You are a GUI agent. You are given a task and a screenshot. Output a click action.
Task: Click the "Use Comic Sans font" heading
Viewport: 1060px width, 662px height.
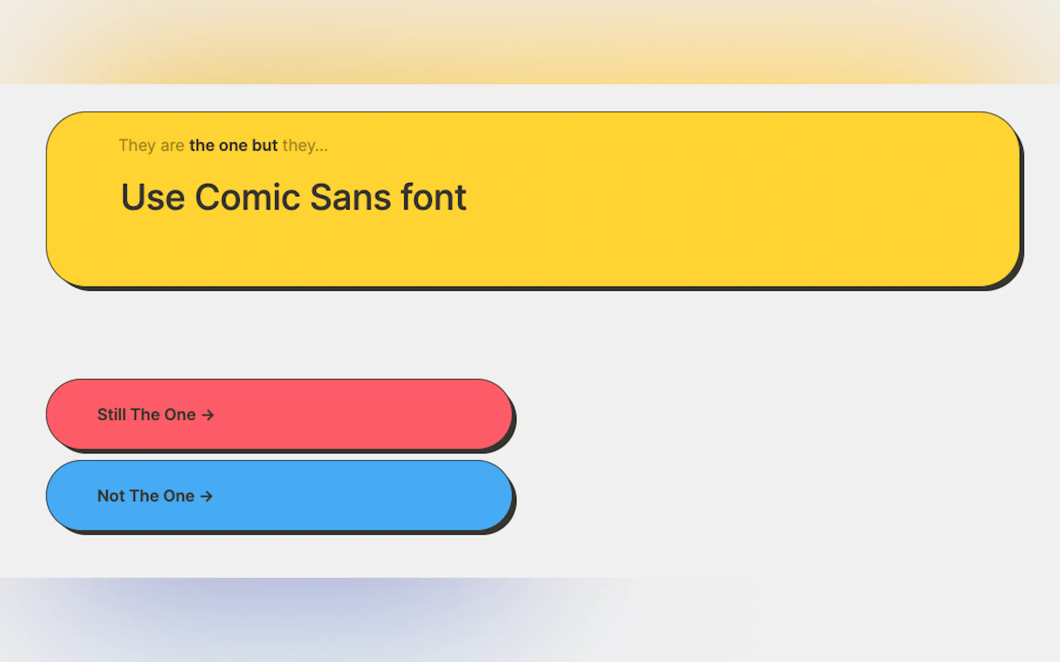tap(294, 198)
